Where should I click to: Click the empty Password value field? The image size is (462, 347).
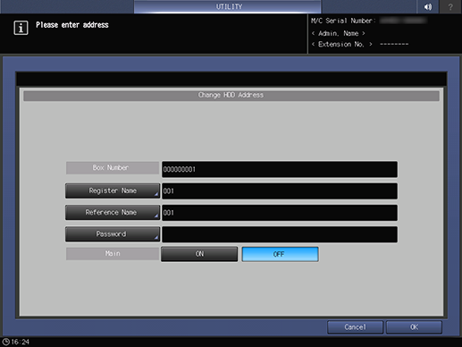280,234
